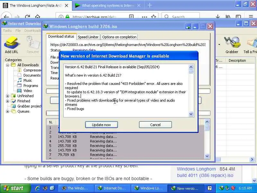Open a new browser tab

149,5
